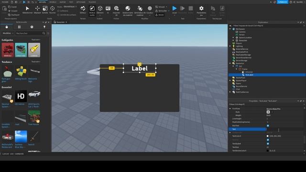Expand the TextChatService tree node
The image size is (306, 172).
point(230,92)
